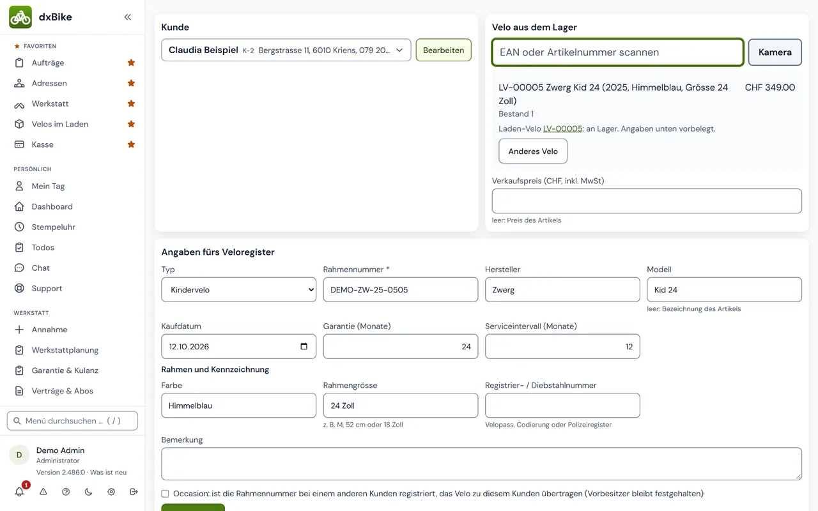Click the Anderes Velo button

(533, 151)
